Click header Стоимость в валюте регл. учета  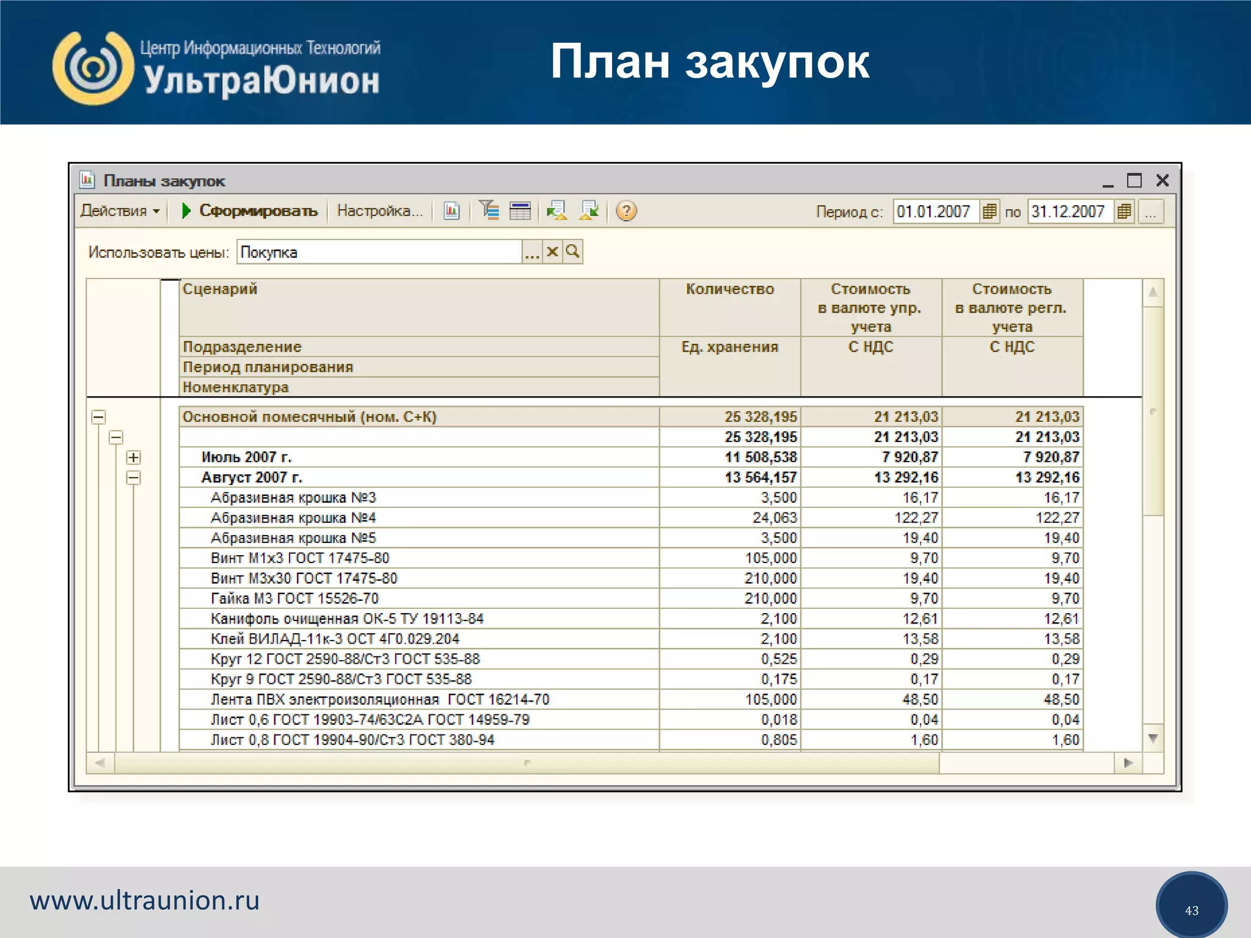coord(1012,307)
